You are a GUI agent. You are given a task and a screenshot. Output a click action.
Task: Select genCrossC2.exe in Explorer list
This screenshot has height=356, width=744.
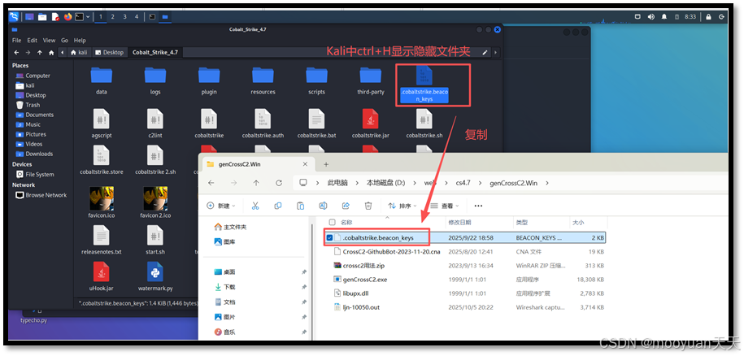[x=365, y=280]
